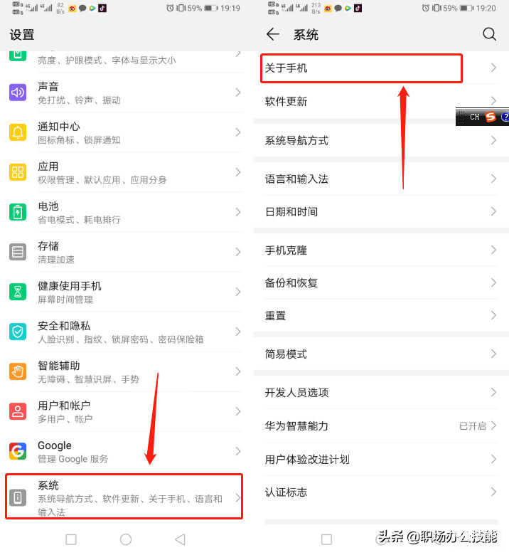The width and height of the screenshot is (509, 555).
Task: Tap the purple Sound settings icon
Action: click(18, 92)
